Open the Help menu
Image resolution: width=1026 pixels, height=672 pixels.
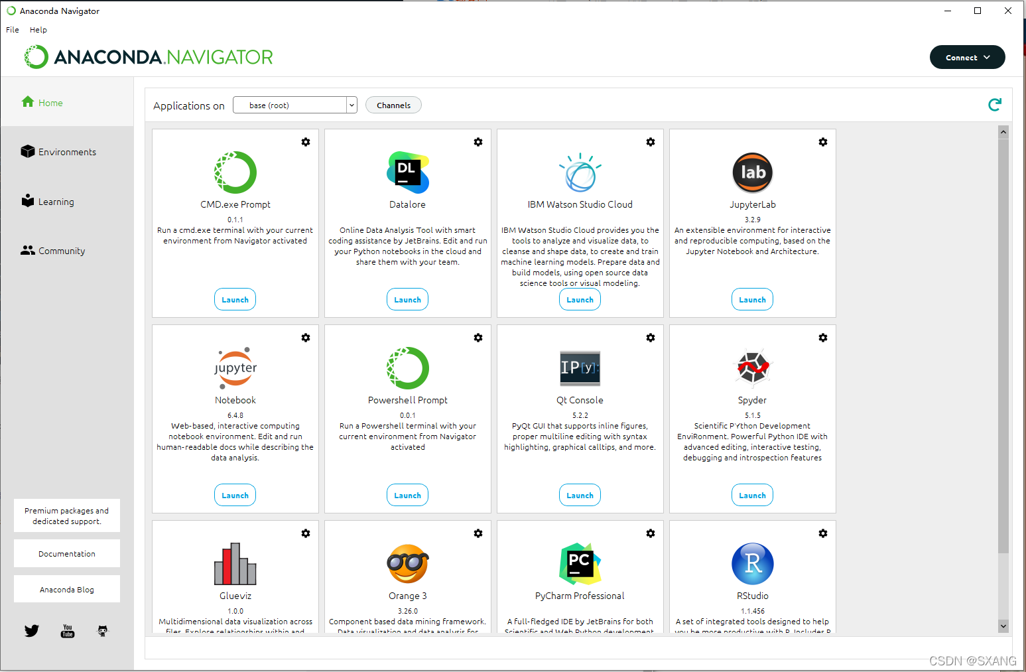[x=38, y=30]
